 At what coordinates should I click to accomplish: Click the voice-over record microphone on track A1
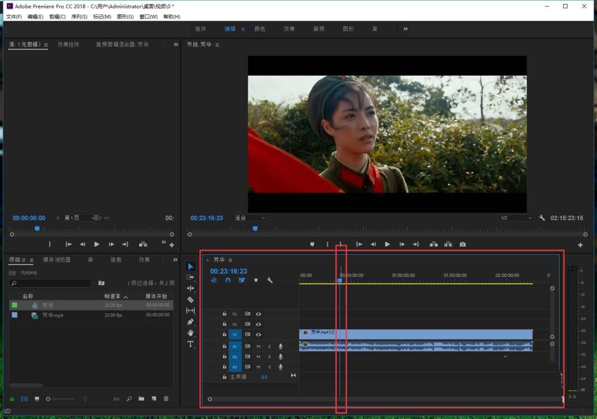point(281,346)
